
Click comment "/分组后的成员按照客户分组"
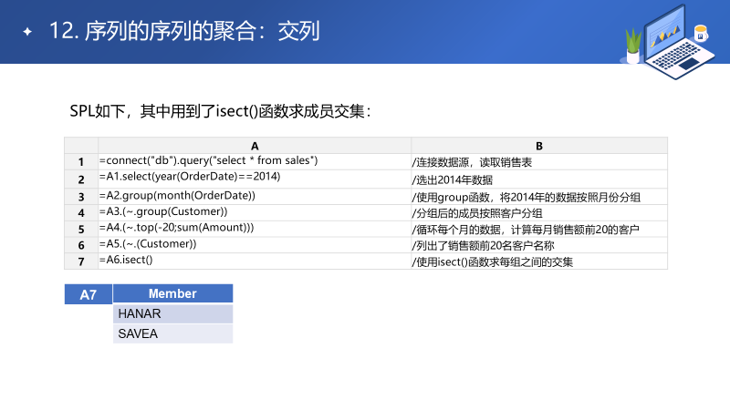[539, 213]
